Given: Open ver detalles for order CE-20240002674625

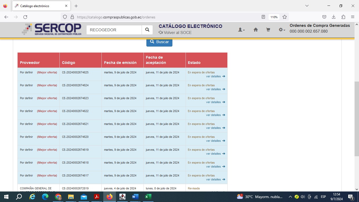Looking at the screenshot, I should point(216,77).
